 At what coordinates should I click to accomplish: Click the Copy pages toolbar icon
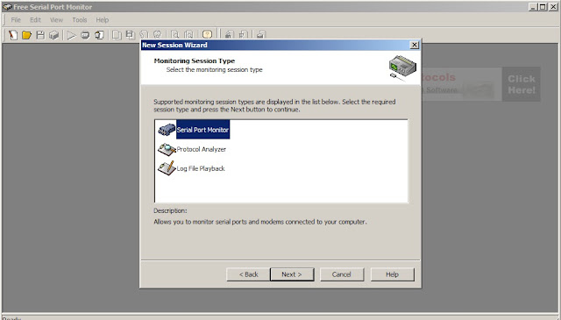(x=117, y=35)
